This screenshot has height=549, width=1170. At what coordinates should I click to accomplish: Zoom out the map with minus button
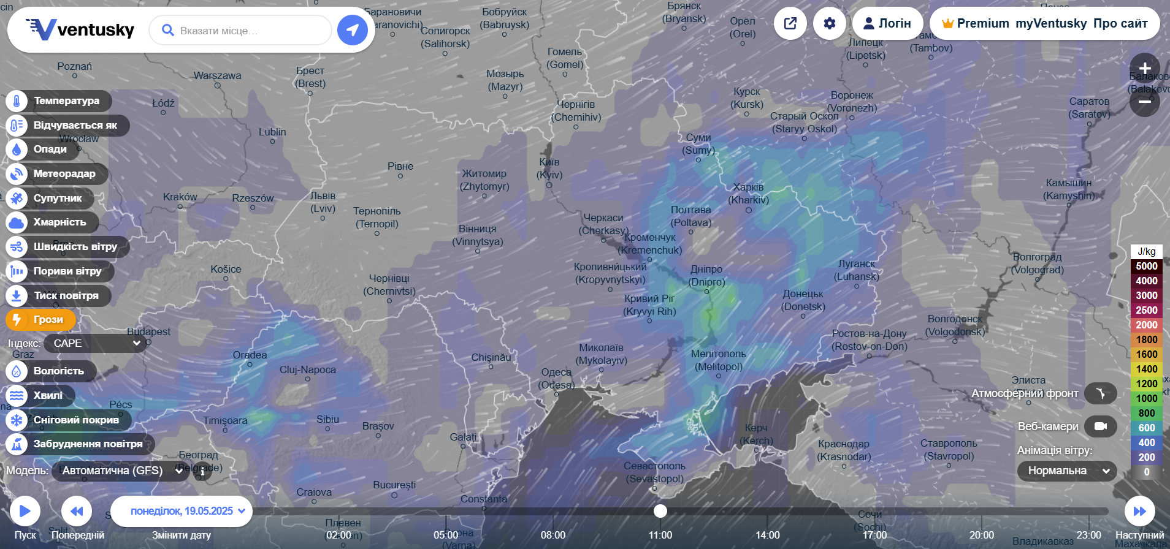pos(1144,102)
